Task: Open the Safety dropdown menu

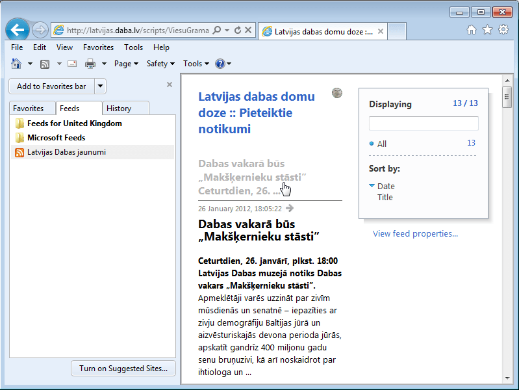Action: point(160,64)
